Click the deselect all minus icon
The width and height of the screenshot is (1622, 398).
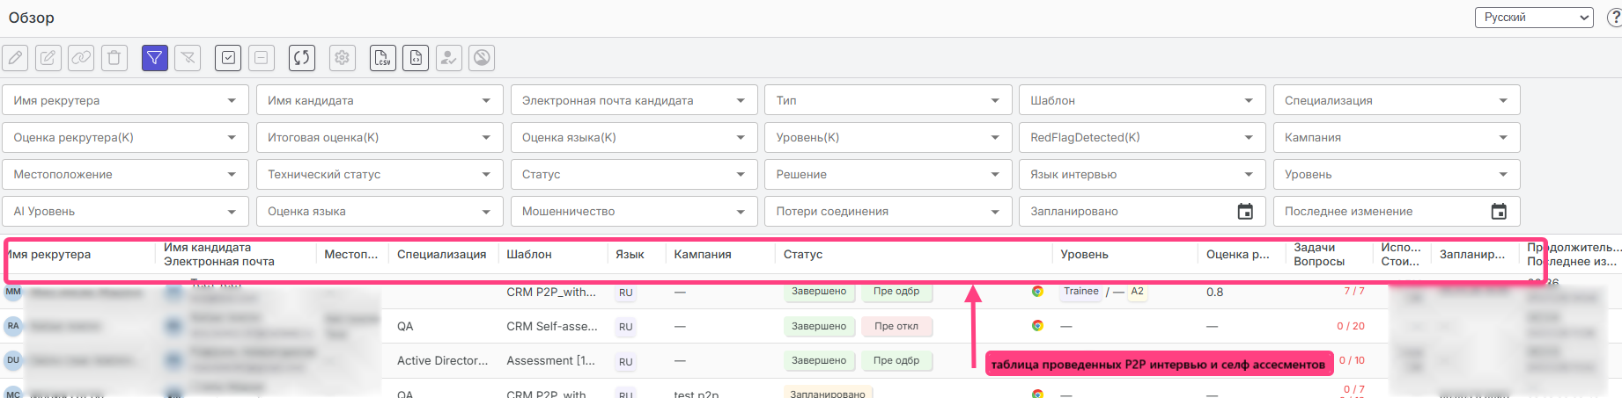pos(262,58)
